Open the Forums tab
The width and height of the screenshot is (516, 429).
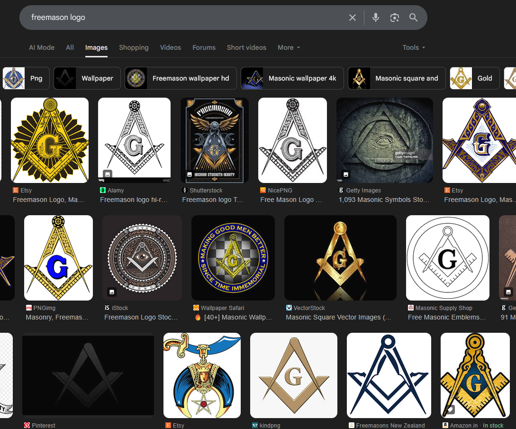[204, 47]
